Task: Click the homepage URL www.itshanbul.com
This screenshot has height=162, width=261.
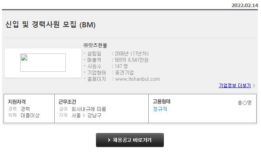Action: click(138, 79)
